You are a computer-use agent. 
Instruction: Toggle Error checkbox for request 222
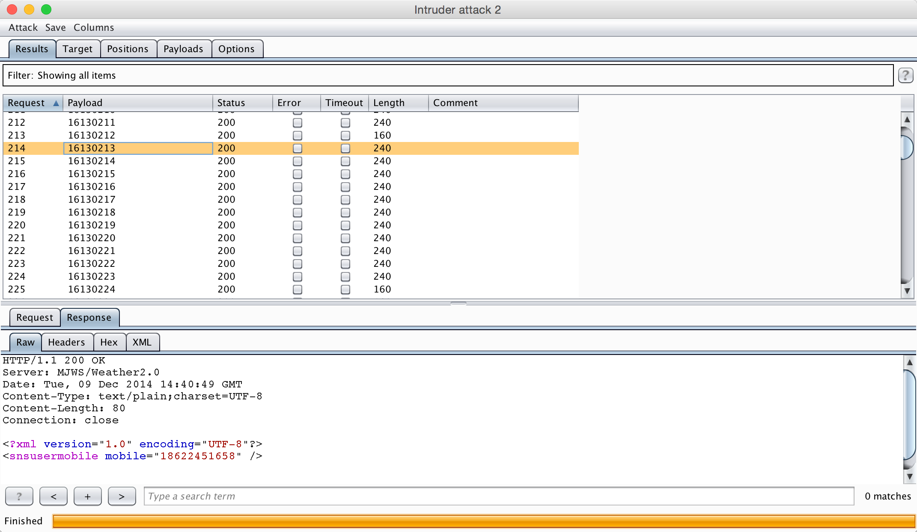[298, 251]
